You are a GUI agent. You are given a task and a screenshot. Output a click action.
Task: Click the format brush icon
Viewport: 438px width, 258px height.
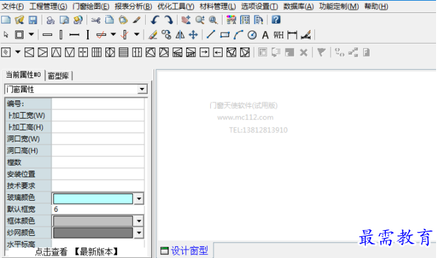coord(137,20)
